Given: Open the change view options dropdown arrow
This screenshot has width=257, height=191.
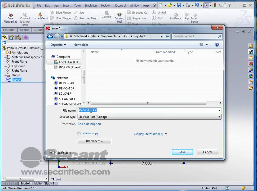Looking at the screenshot, I should tap(207, 45).
